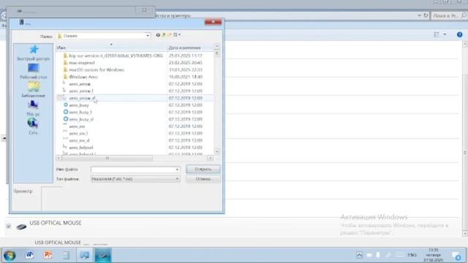Screen dimensions: 468x263
Task: Open the notification center icon
Action: (x=456, y=256)
